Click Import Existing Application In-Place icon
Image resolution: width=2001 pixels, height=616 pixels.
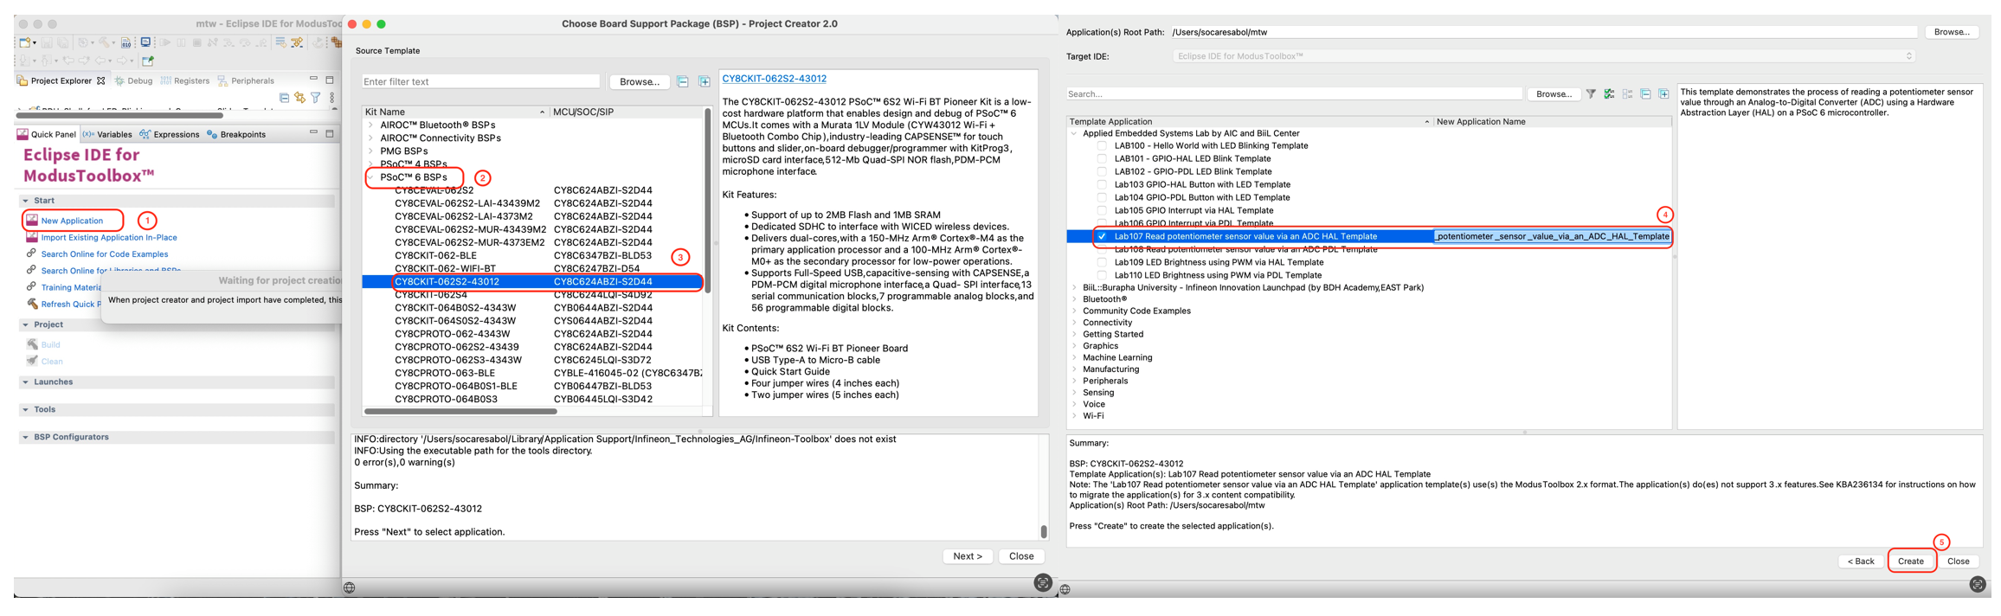point(32,237)
